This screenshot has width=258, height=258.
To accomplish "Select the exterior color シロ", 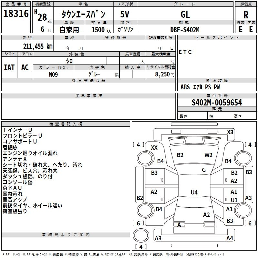I will [x=69, y=61].
